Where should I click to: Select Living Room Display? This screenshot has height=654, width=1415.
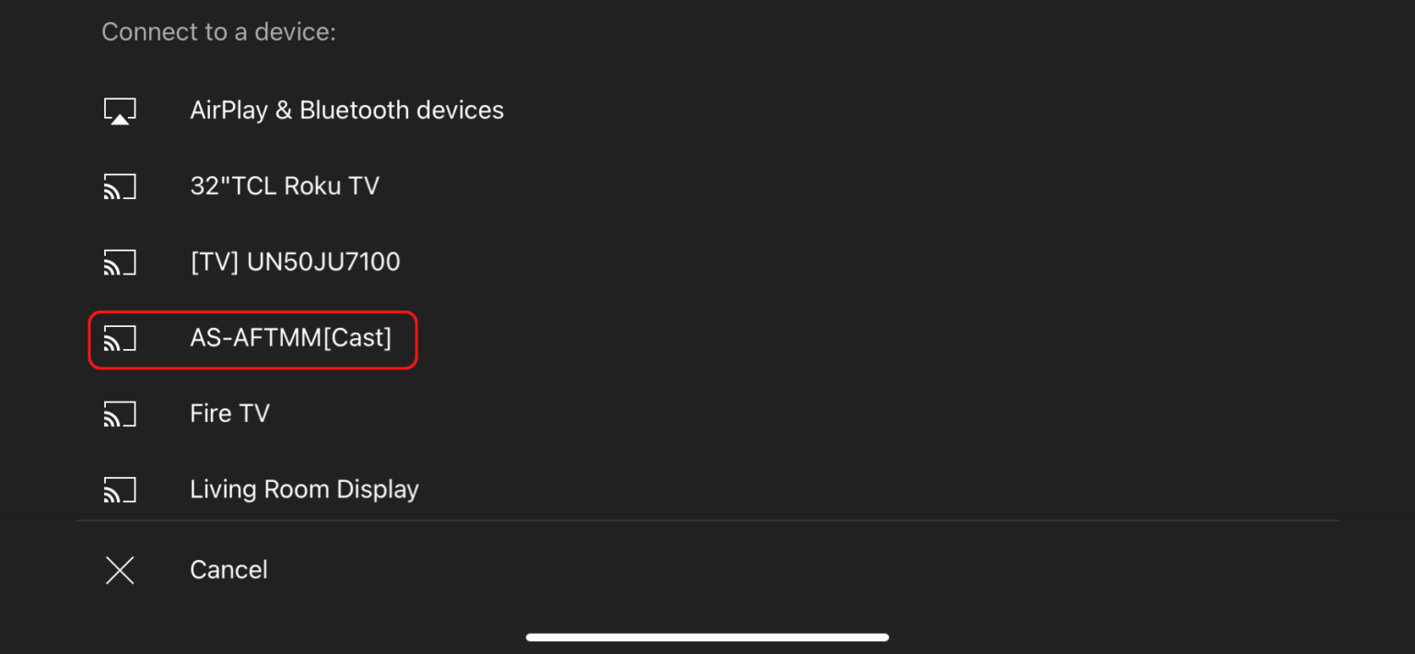point(304,489)
